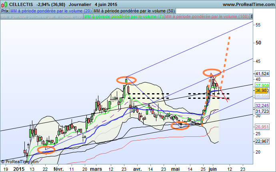The height and width of the screenshot is (172, 276).
Task: Click the grey 35,508 price label
Action: (x=262, y=96)
